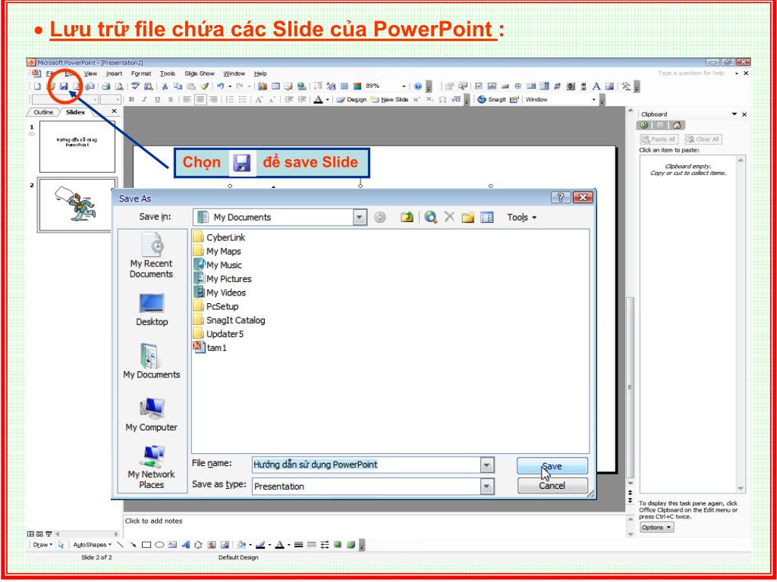
Task: Click the Cancel button in dialog
Action: coord(552,486)
